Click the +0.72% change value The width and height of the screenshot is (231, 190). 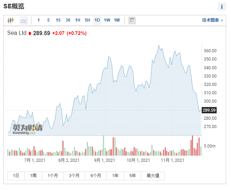[76, 33]
